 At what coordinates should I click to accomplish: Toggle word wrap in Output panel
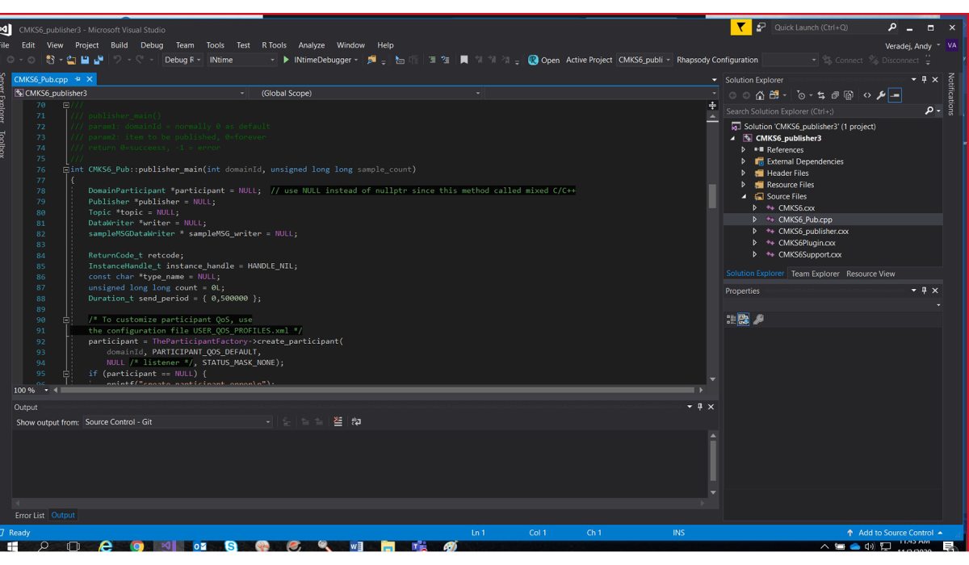pos(356,422)
